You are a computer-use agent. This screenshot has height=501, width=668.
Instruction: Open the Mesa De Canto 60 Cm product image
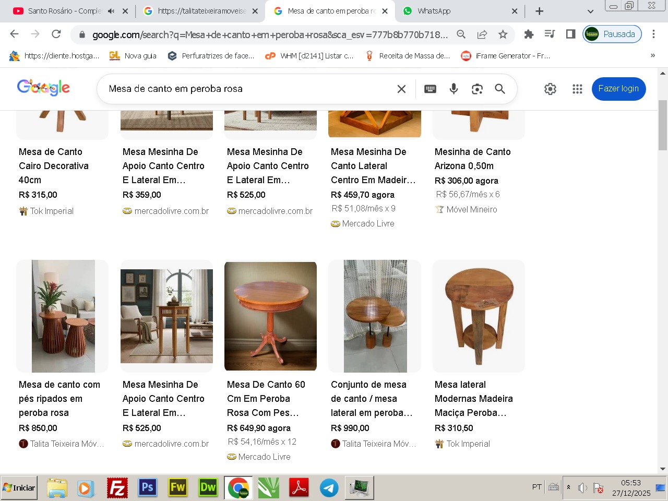click(270, 316)
